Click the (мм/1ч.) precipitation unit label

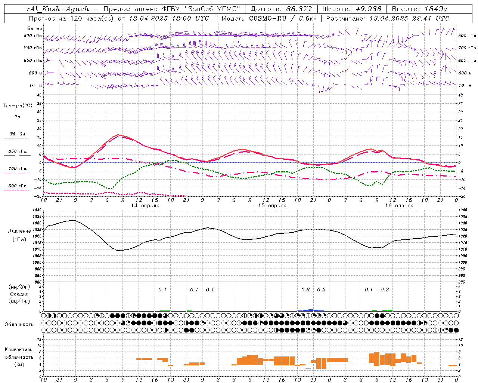point(19,301)
